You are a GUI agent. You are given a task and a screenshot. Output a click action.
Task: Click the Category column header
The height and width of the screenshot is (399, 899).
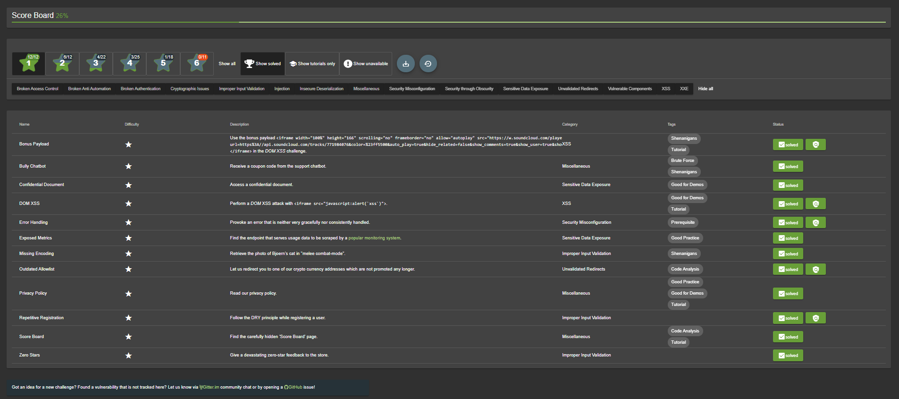coord(570,125)
